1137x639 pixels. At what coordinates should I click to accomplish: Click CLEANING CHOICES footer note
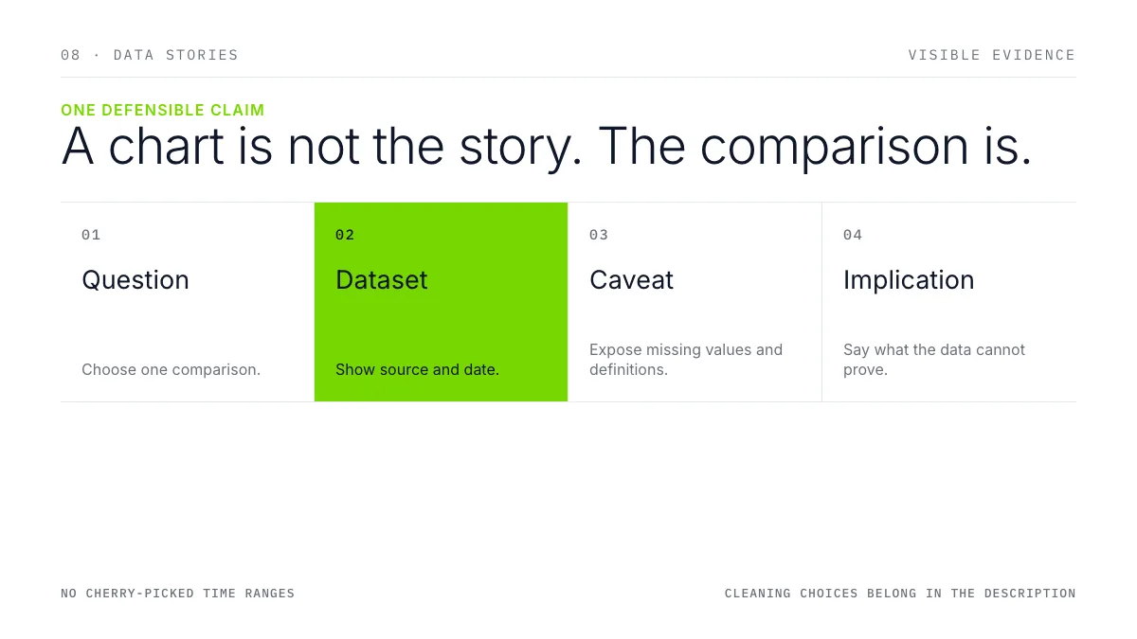point(900,594)
